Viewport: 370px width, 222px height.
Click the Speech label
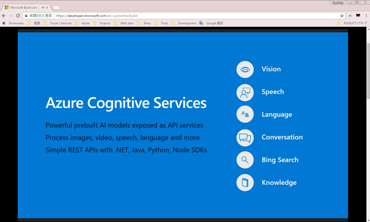(x=273, y=92)
